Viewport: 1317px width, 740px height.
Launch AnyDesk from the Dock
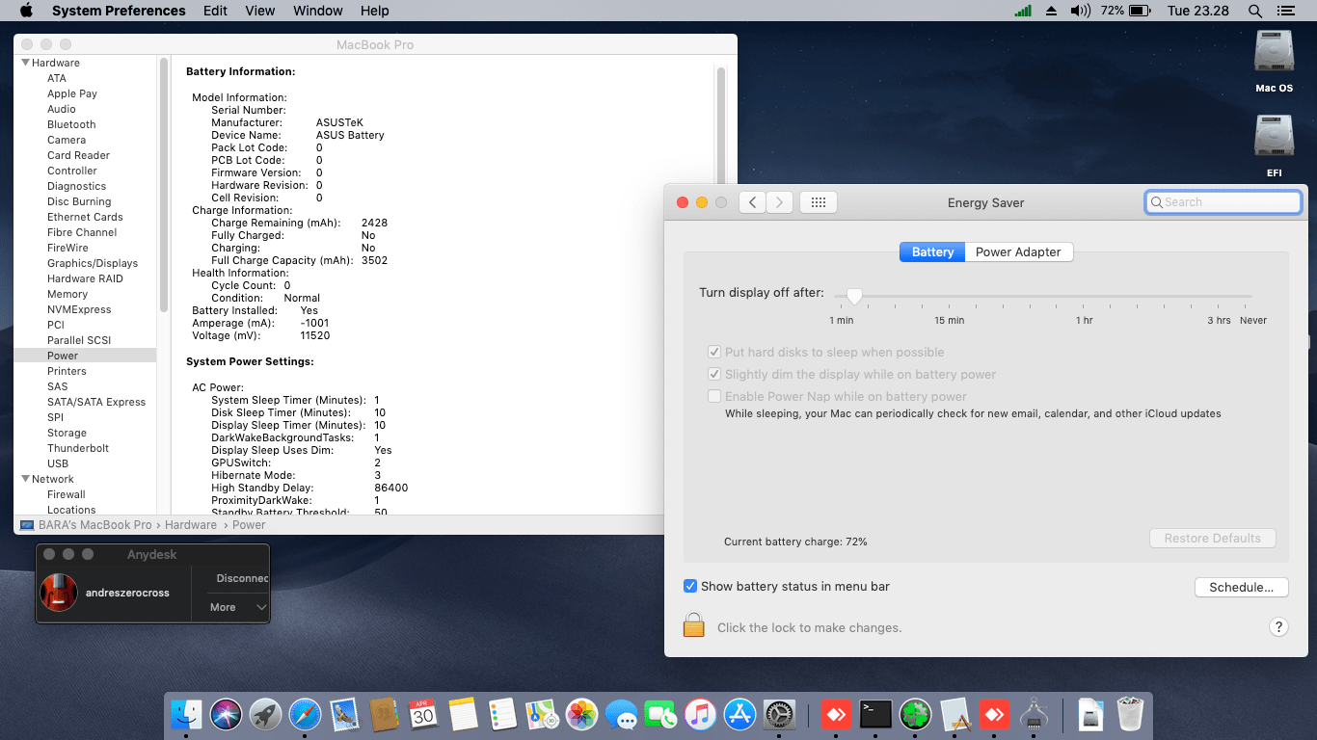point(836,715)
